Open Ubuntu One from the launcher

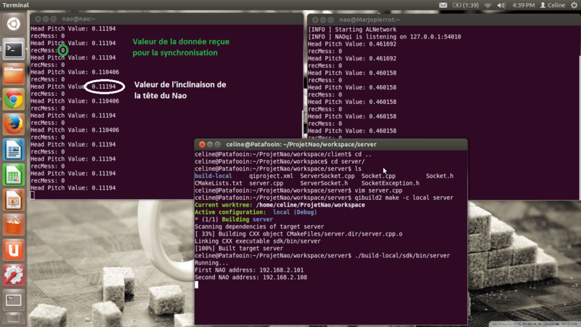(13, 250)
